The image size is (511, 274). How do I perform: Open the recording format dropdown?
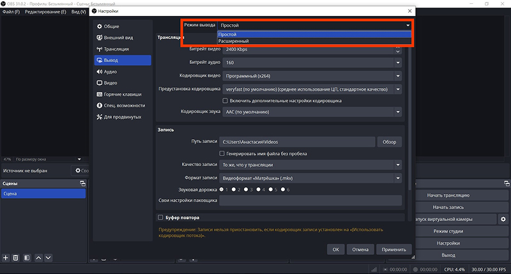pyautogui.click(x=310, y=178)
